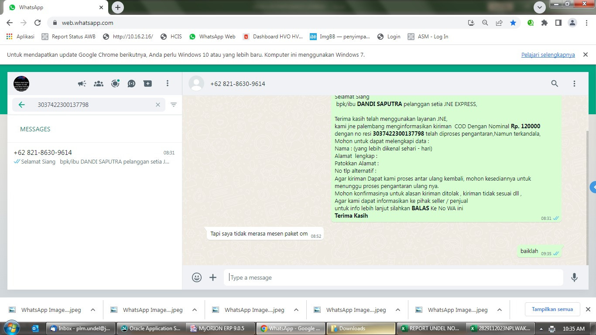This screenshot has width=596, height=335.
Task: Expand options for first WhatsApp Image download
Action: click(x=92, y=310)
